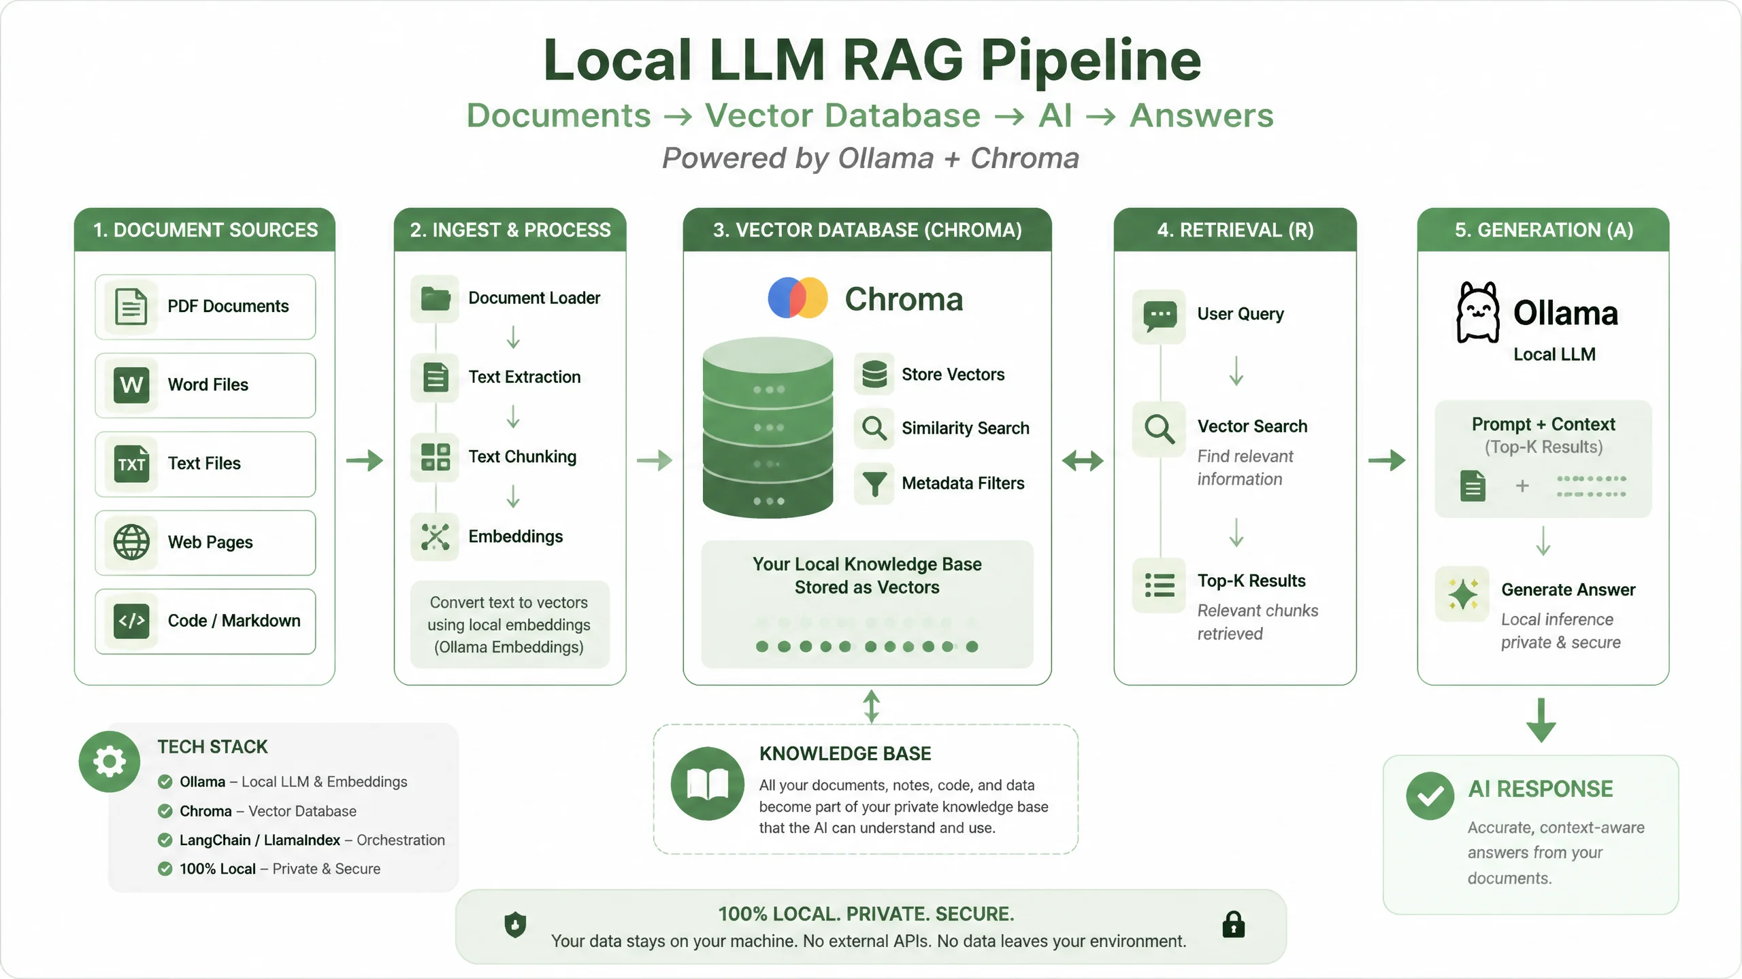The width and height of the screenshot is (1742, 979).
Task: Click the AI RESPONSE heading
Action: pos(1541,789)
